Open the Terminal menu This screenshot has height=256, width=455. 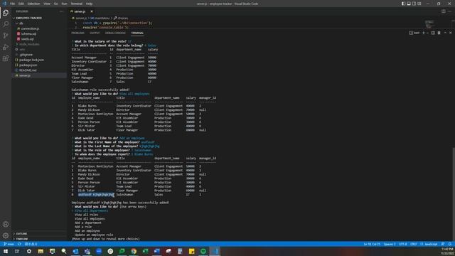click(77, 4)
